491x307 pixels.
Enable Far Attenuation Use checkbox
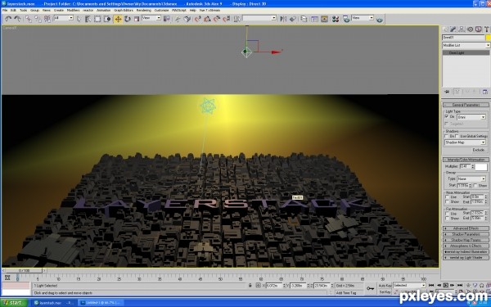(x=447, y=214)
